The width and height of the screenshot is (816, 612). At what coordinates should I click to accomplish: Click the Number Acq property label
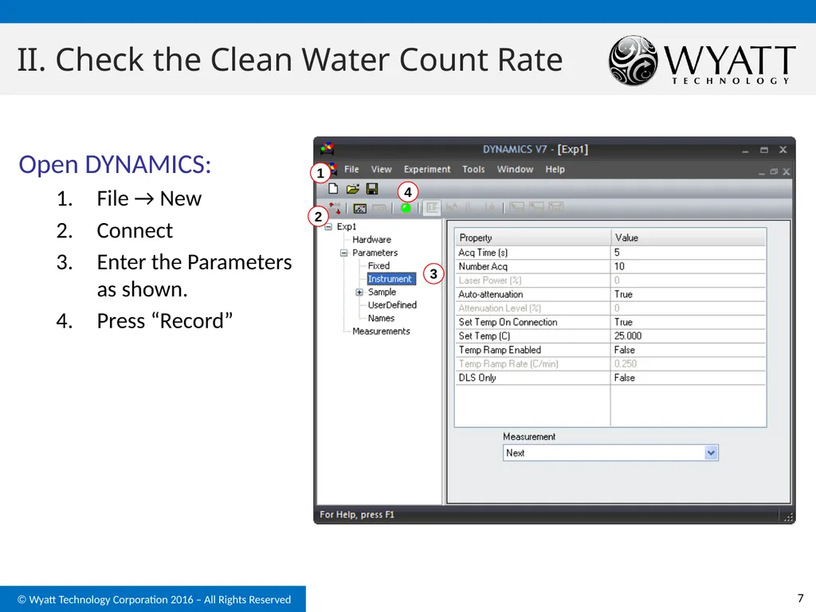483,266
